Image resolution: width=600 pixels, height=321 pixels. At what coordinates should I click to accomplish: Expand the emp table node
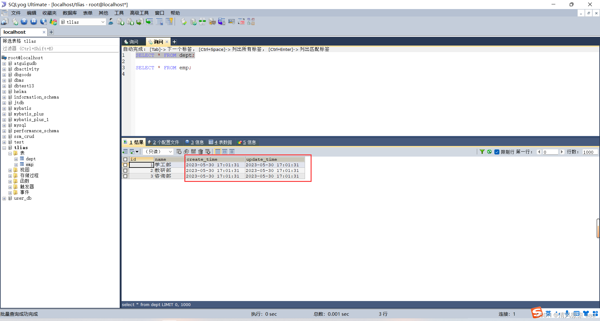(16, 165)
